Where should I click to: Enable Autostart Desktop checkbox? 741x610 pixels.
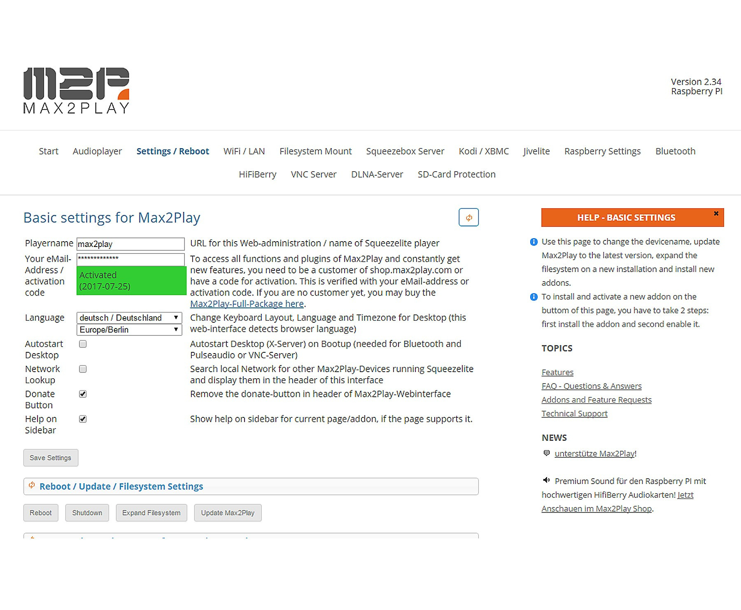point(83,344)
